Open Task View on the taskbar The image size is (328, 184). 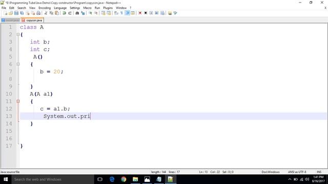coord(100,179)
